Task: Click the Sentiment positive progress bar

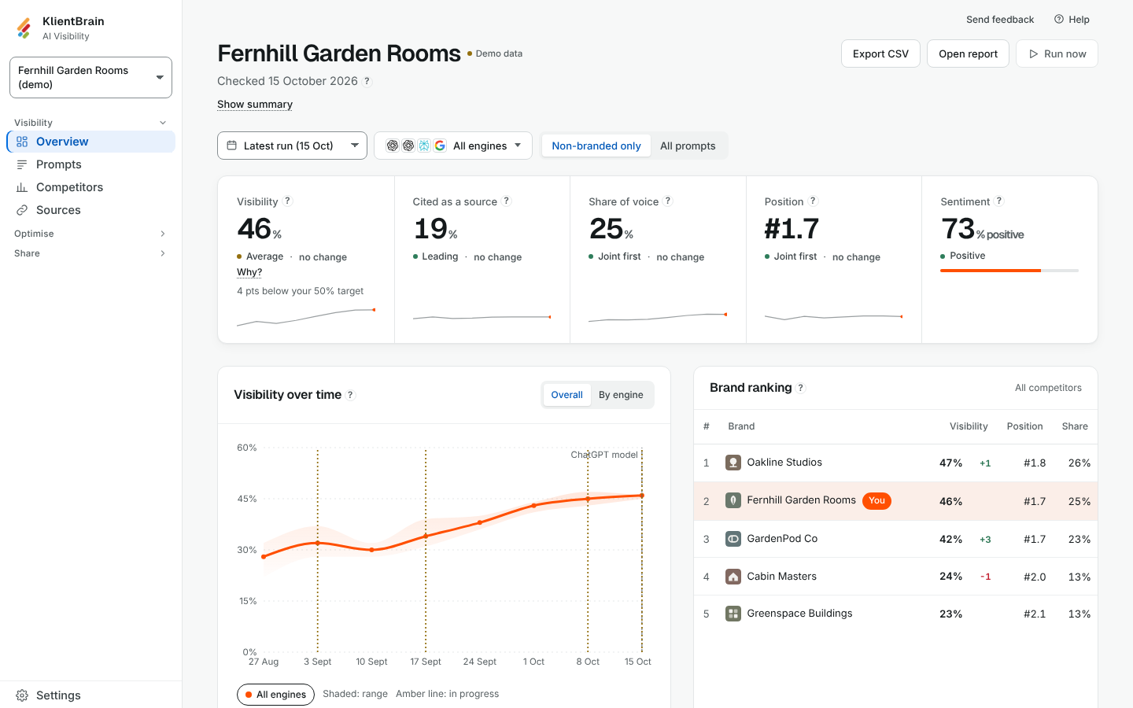Action: click(x=1009, y=271)
